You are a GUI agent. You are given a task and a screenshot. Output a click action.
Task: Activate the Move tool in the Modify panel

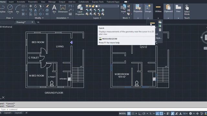31,6
